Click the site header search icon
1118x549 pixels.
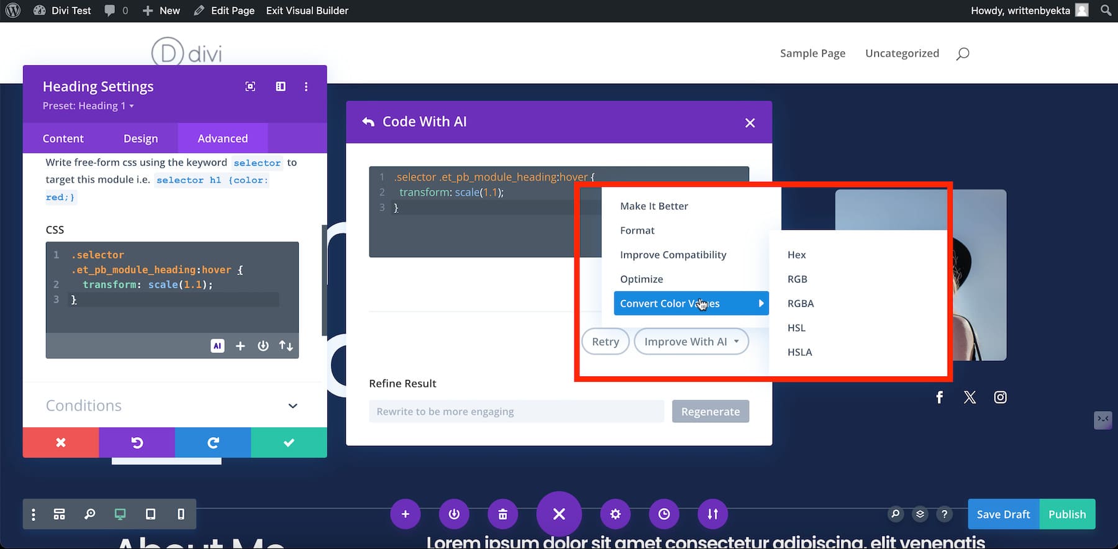963,53
